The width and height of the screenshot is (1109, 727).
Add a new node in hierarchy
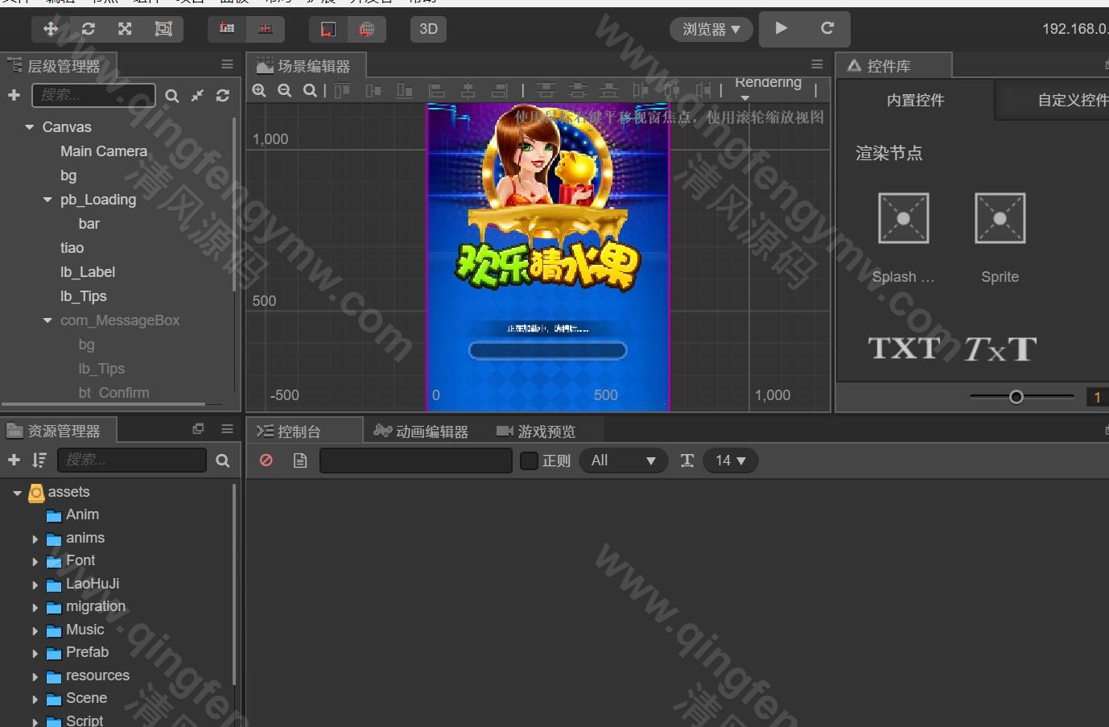click(x=14, y=95)
